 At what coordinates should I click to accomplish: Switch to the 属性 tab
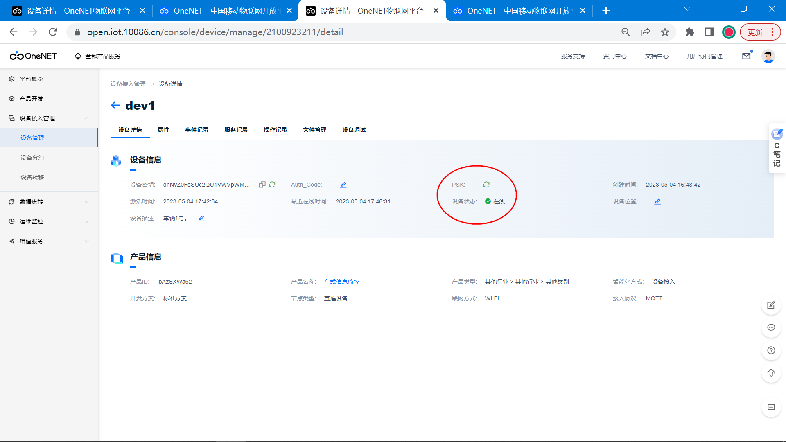pos(163,130)
